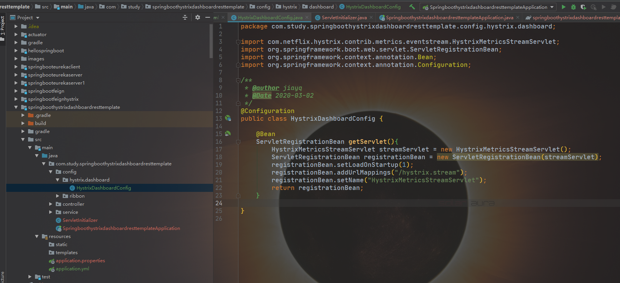Click the @author Javadoc tag

tap(266, 88)
